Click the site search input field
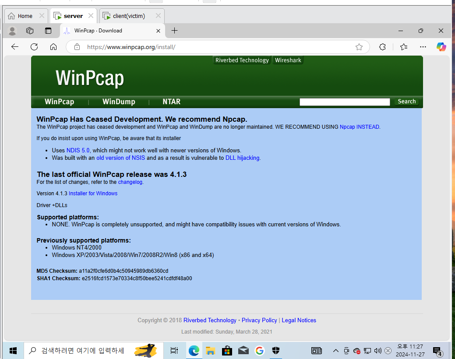The height and width of the screenshot is (359, 455). pyautogui.click(x=345, y=102)
